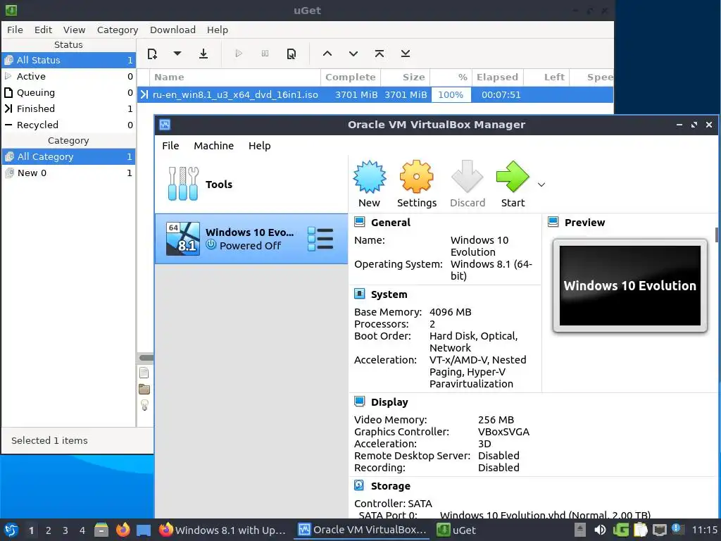The image size is (721, 541).
Task: Select Tools in VirtualBox sidebar
Action: (251, 185)
